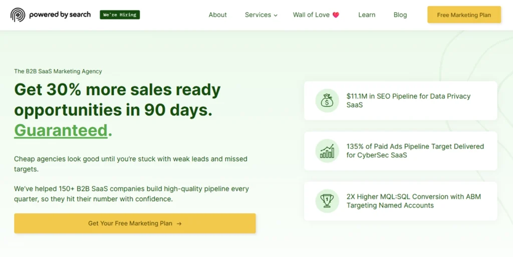513x257 pixels.
Task: Open the Blog navigation link
Action: tap(400, 15)
